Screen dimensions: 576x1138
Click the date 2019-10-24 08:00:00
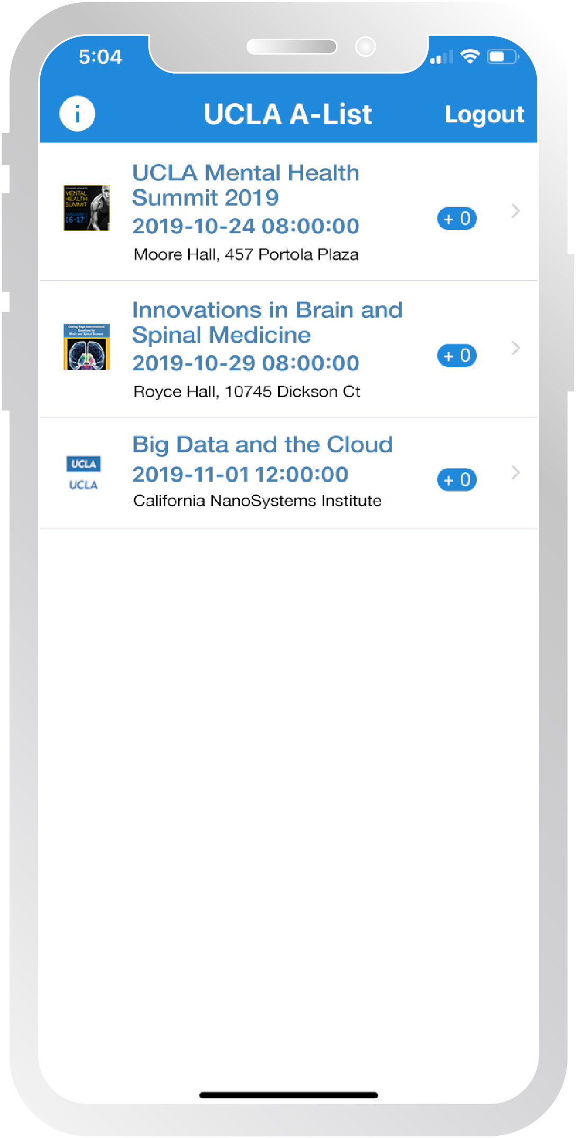pos(246,226)
